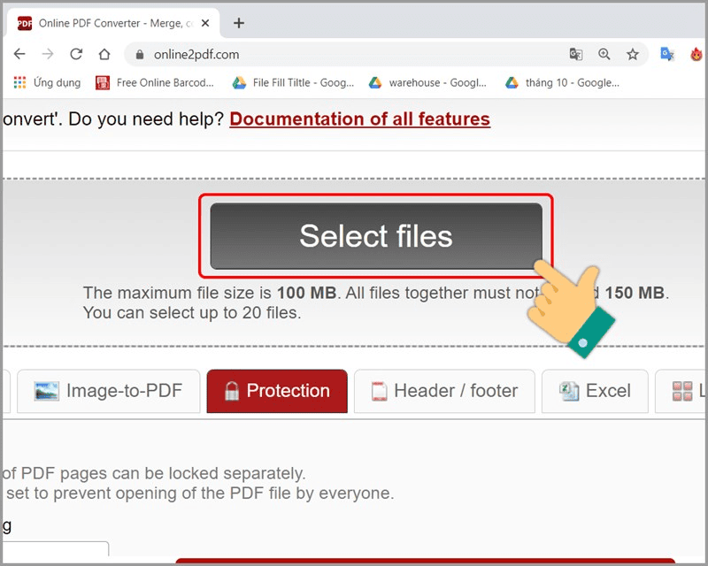Switch to the Excel tab
The height and width of the screenshot is (566, 708).
click(x=595, y=391)
